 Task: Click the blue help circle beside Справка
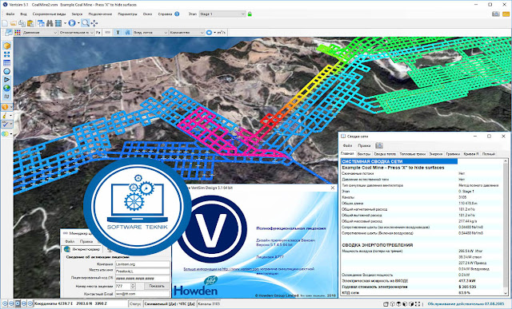pos(177,14)
